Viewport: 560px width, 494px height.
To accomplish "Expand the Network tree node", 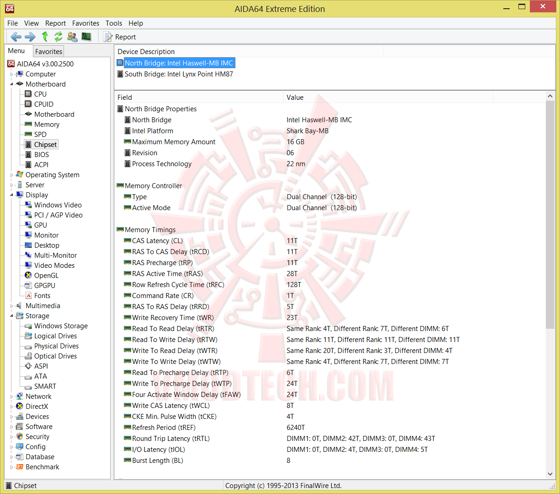I will click(12, 396).
